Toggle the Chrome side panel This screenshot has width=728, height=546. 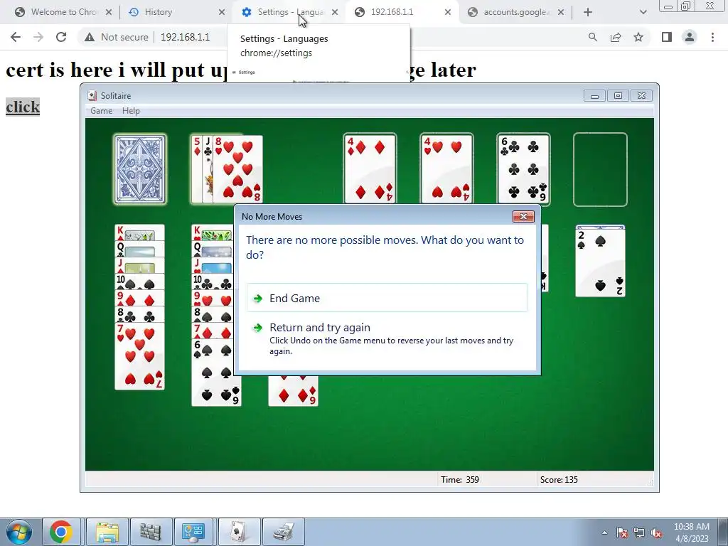point(667,37)
